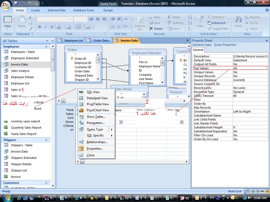Click Parameters... menu entry
The height and width of the screenshot is (202, 270).
[96, 123]
